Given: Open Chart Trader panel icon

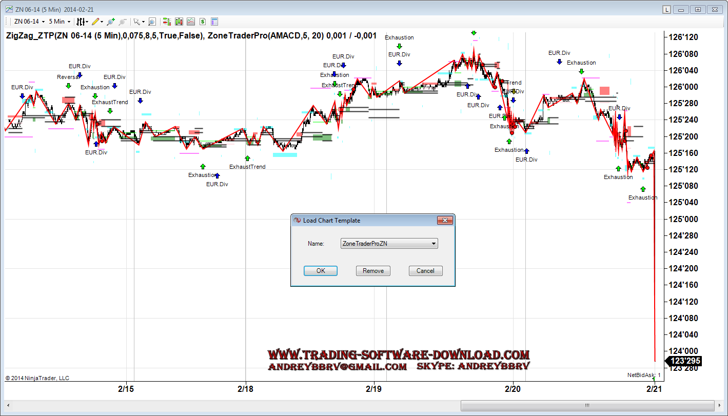Looking at the screenshot, I should tap(166, 22).
